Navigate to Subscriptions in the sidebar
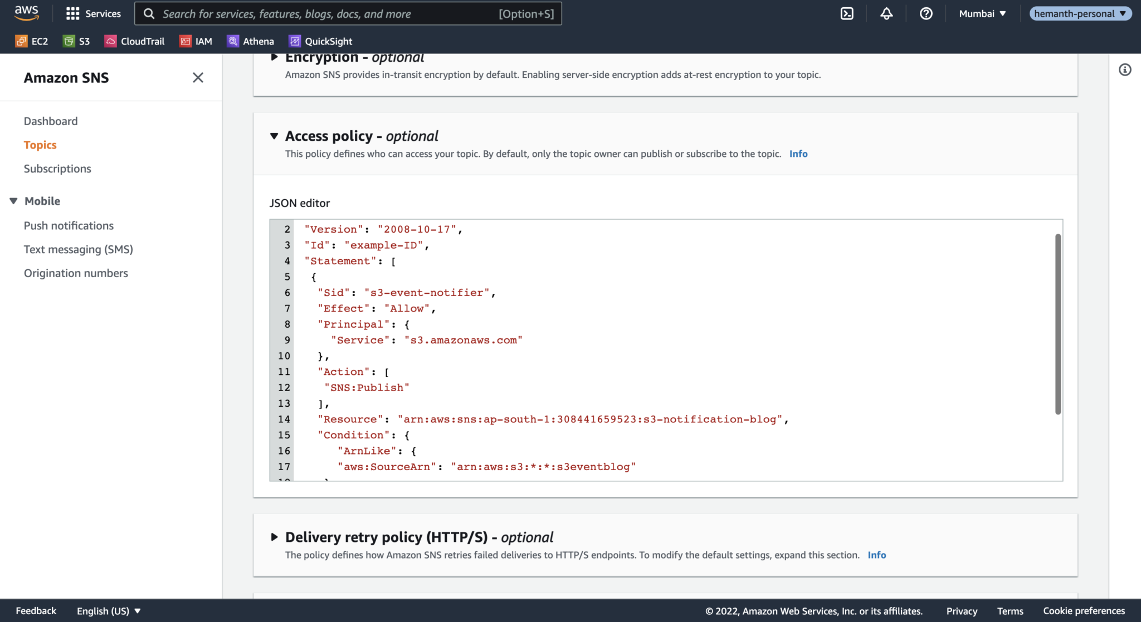1141x622 pixels. (57, 168)
